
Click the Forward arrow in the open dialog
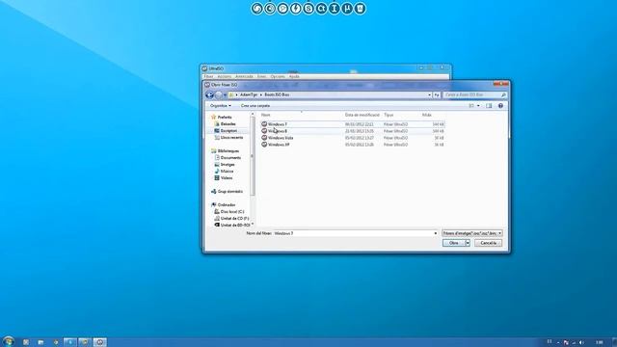pyautogui.click(x=219, y=94)
